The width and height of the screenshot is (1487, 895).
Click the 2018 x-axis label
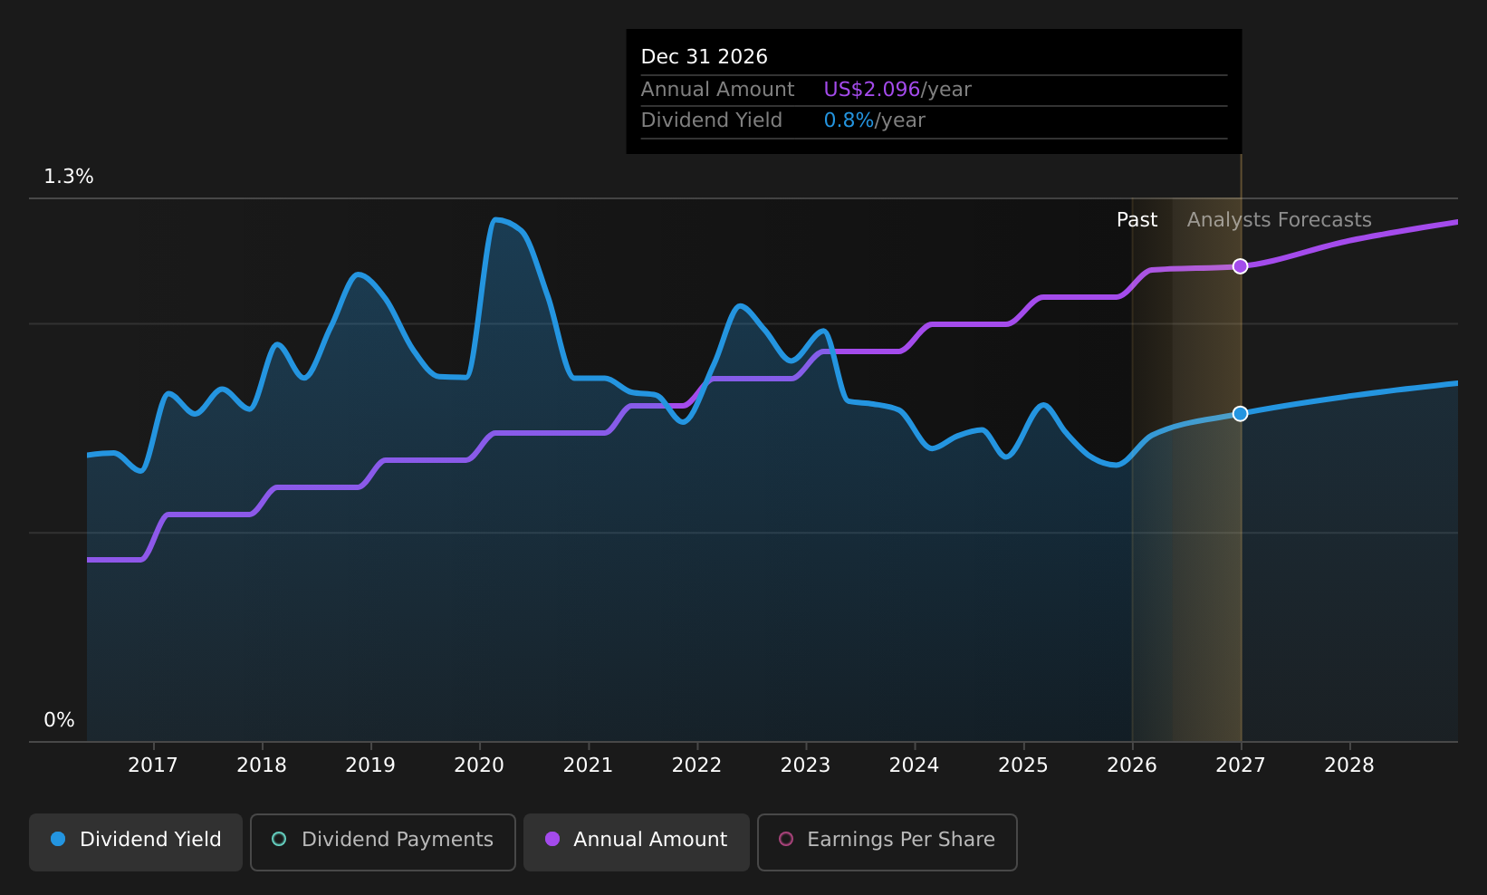262,765
